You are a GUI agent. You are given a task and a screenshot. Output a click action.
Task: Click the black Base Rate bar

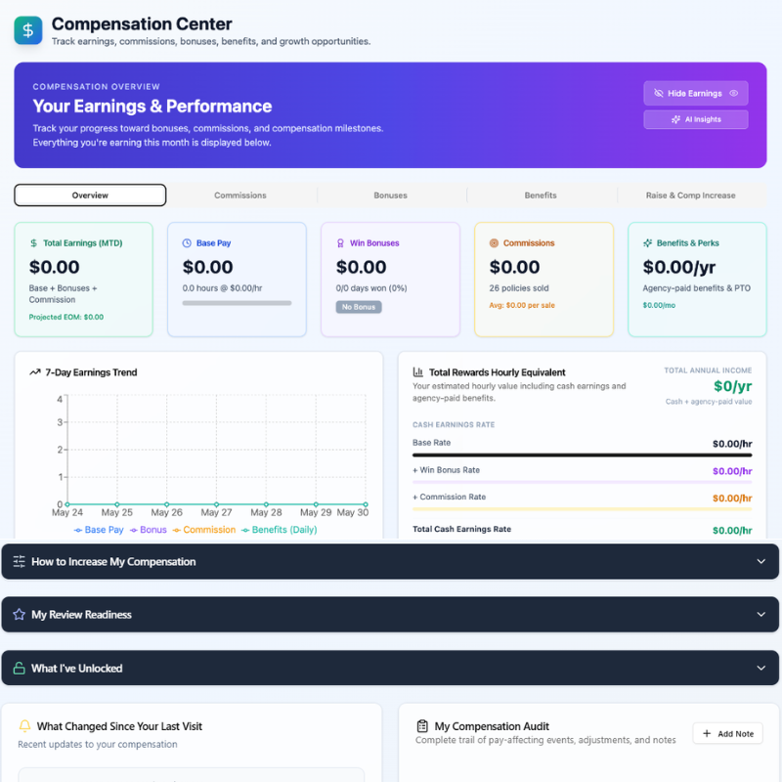click(582, 456)
